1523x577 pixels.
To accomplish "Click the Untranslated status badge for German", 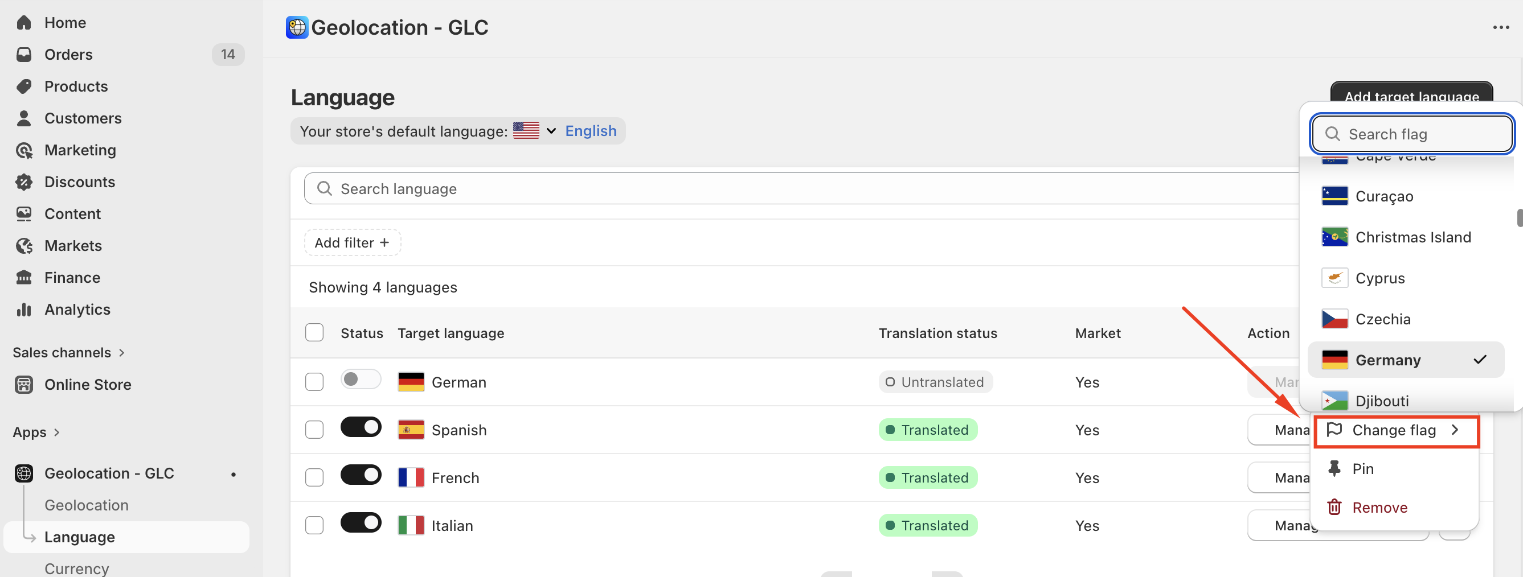I will 935,382.
